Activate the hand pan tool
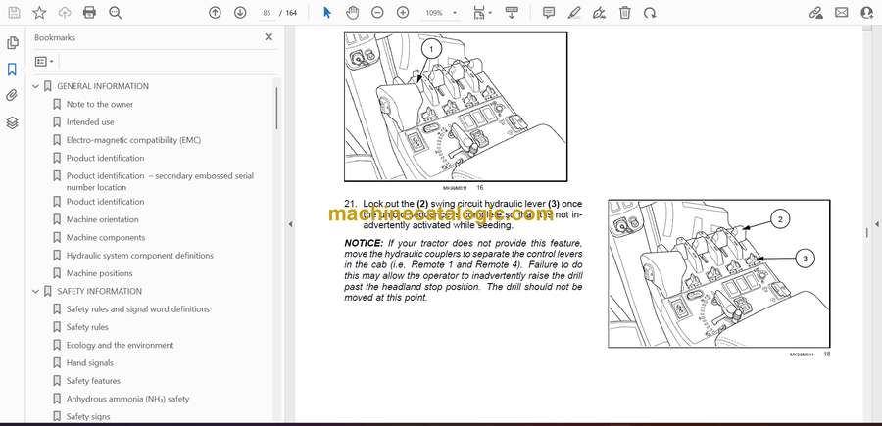 point(353,13)
